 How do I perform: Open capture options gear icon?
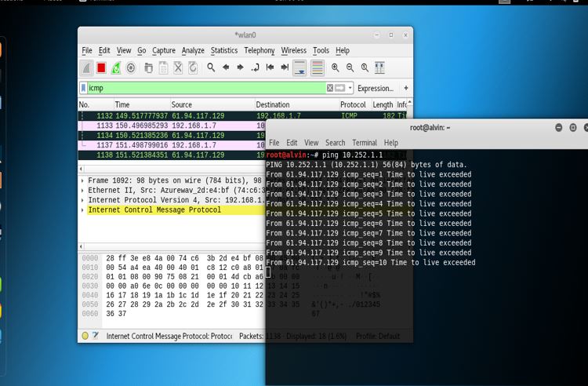click(x=130, y=68)
